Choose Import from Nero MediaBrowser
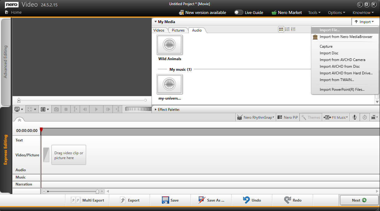Image resolution: width=380 pixels, height=211 pixels. [345, 37]
